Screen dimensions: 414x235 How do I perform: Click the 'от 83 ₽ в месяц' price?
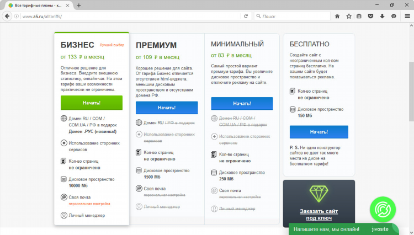pos(231,55)
